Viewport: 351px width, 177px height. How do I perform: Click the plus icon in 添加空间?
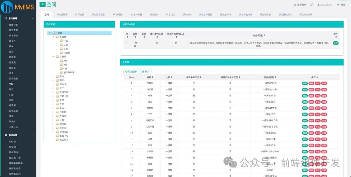pyautogui.click(x=126, y=72)
